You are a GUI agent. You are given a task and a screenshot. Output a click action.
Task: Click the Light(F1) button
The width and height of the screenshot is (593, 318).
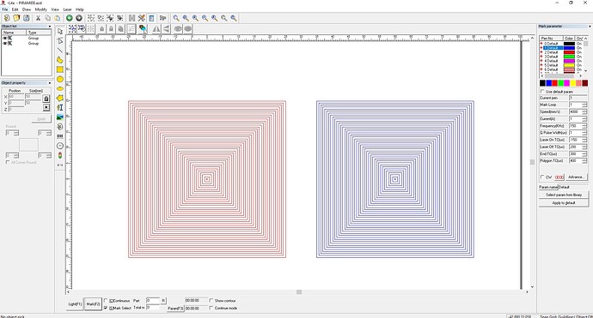75,304
